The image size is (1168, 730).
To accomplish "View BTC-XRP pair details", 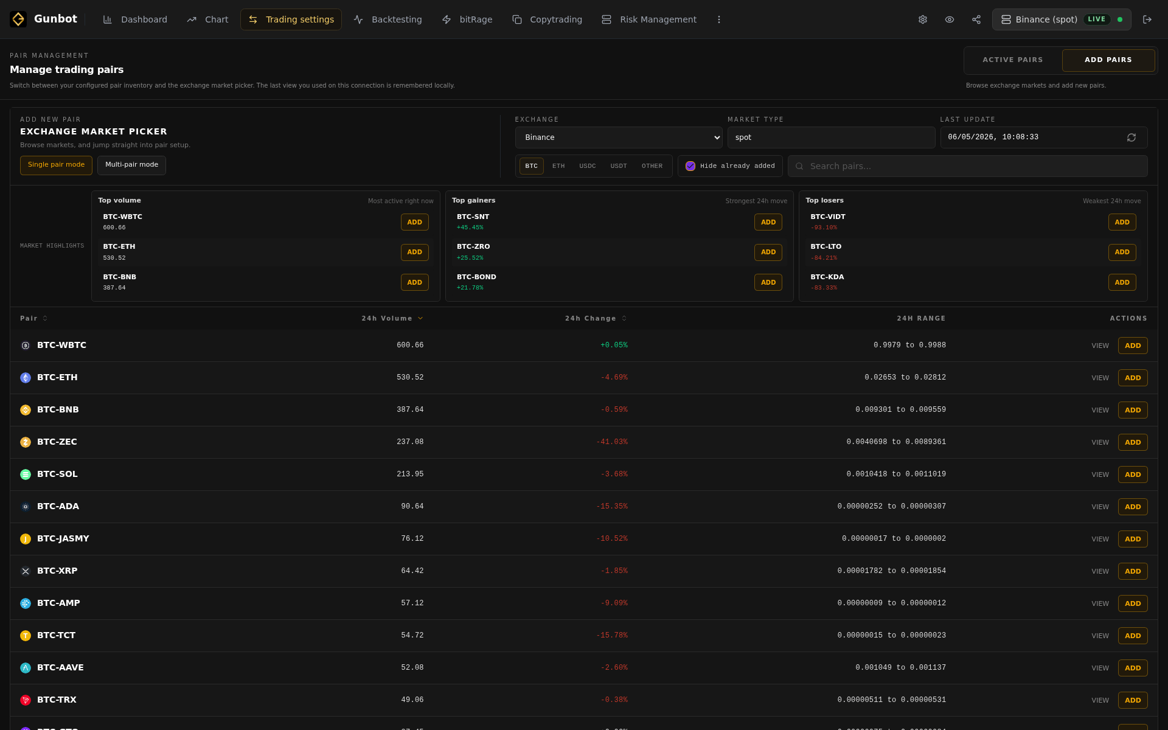I will 1100,571.
